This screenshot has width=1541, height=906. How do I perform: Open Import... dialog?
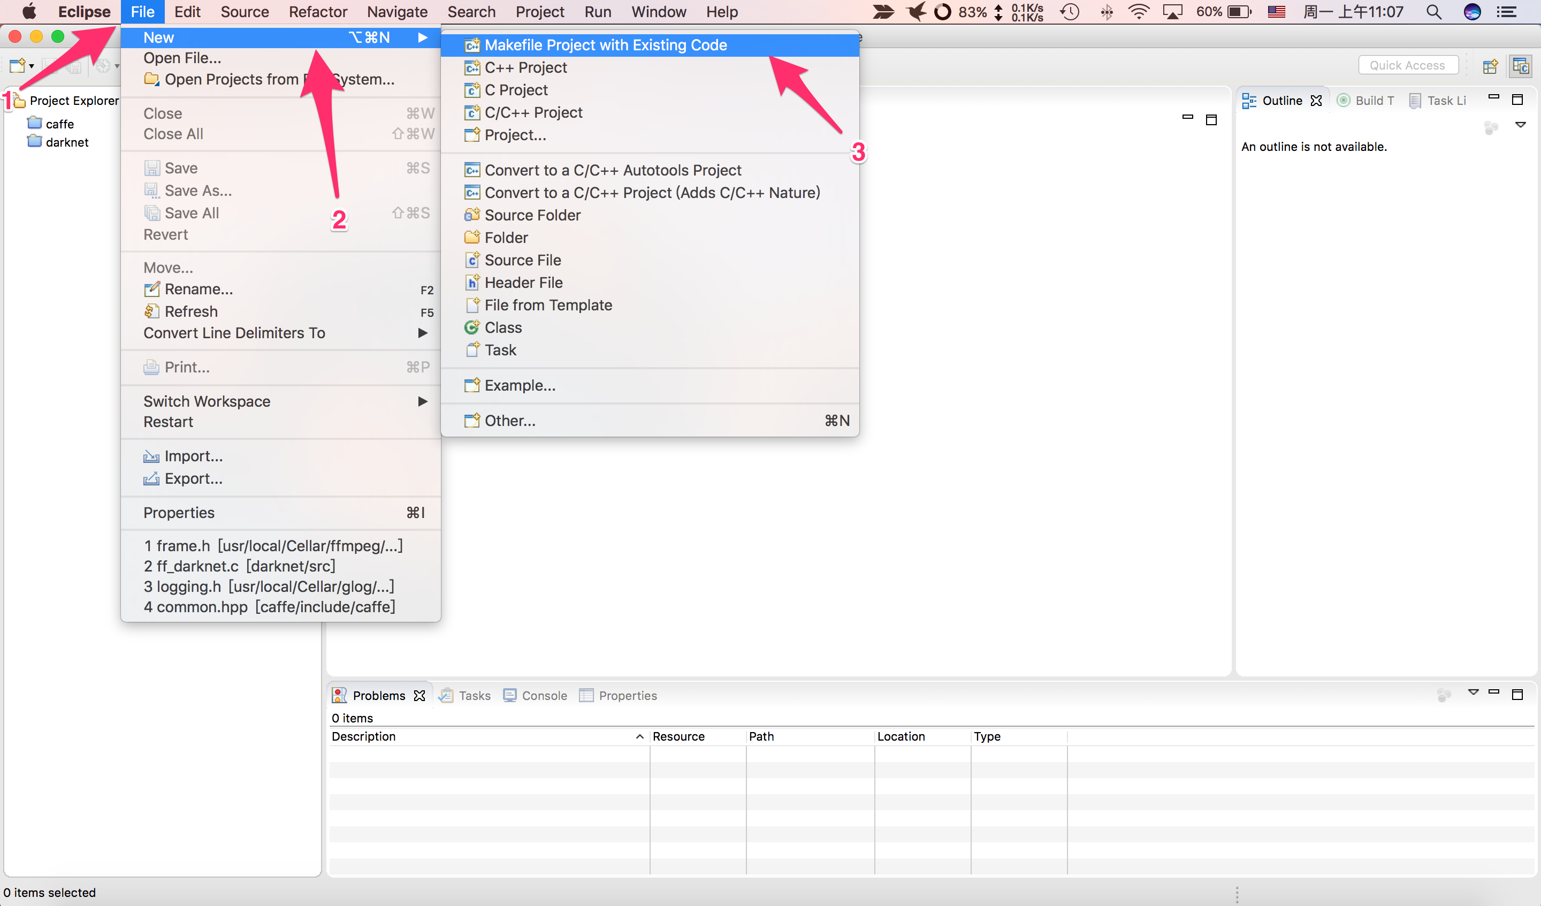tap(281, 456)
